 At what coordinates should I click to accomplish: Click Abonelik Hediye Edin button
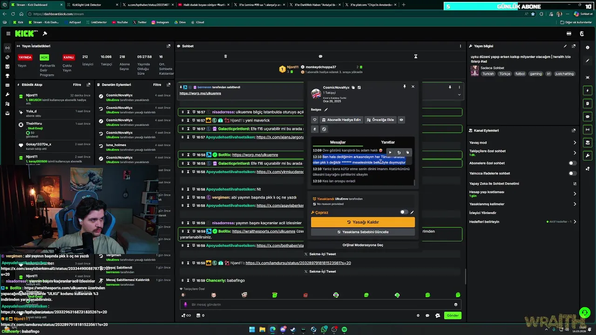tap(341, 120)
